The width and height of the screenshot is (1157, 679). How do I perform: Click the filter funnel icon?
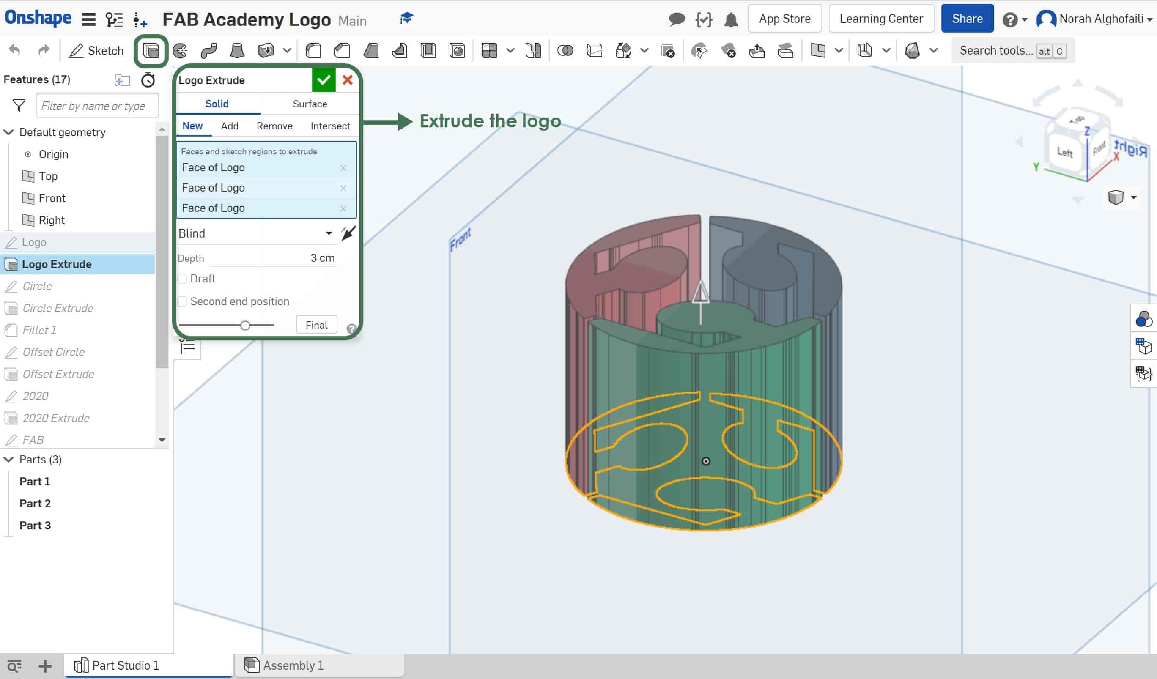[x=19, y=106]
